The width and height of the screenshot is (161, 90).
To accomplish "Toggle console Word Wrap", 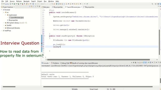I will click(x=142, y=62).
